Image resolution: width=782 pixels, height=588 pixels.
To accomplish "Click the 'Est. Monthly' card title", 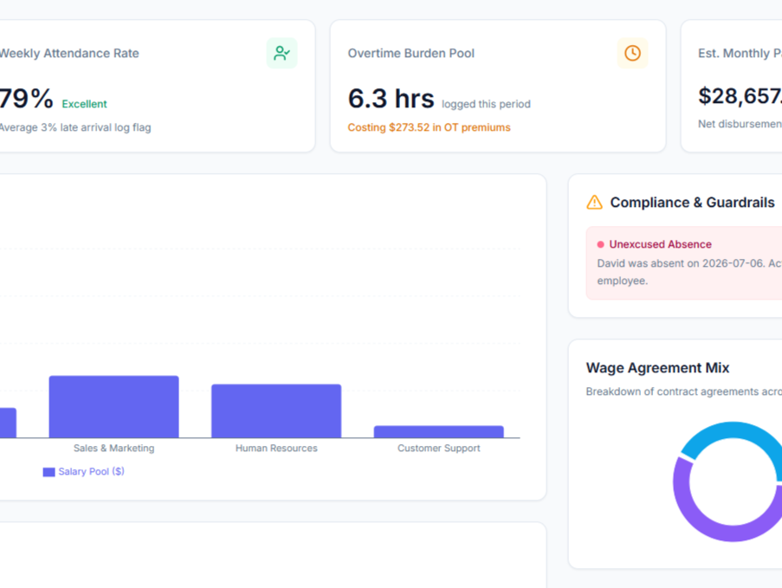I will (x=740, y=54).
